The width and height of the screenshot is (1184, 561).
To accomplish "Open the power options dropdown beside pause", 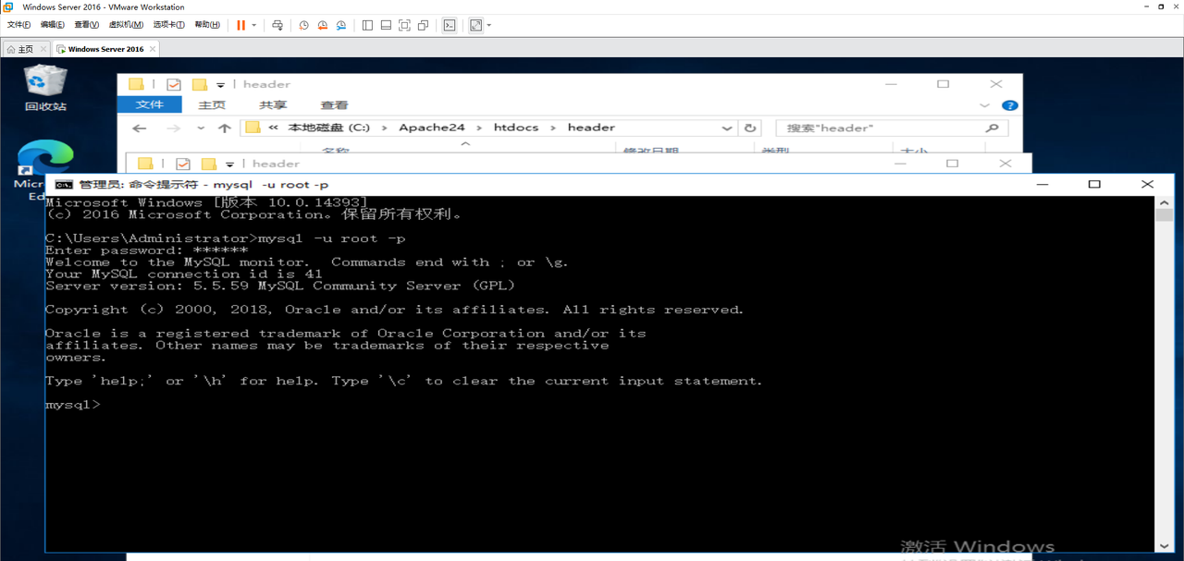I will [x=254, y=25].
